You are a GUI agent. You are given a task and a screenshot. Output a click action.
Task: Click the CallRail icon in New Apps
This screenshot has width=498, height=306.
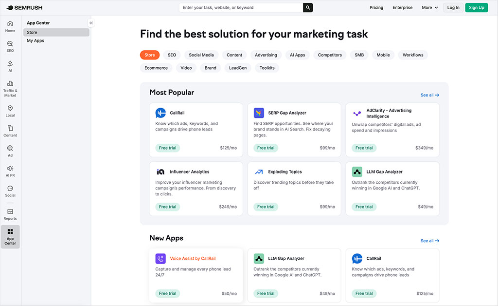357,259
